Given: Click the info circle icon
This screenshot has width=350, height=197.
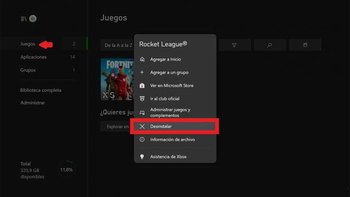Looking at the screenshot, I should pyautogui.click(x=142, y=139).
